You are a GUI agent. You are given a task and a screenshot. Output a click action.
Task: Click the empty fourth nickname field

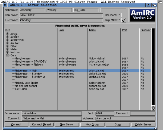[114, 10]
